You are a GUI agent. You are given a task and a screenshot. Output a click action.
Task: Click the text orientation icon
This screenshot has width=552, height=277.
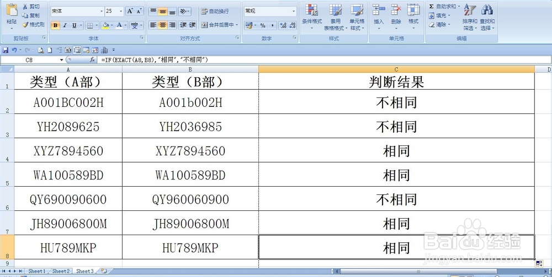click(x=184, y=11)
